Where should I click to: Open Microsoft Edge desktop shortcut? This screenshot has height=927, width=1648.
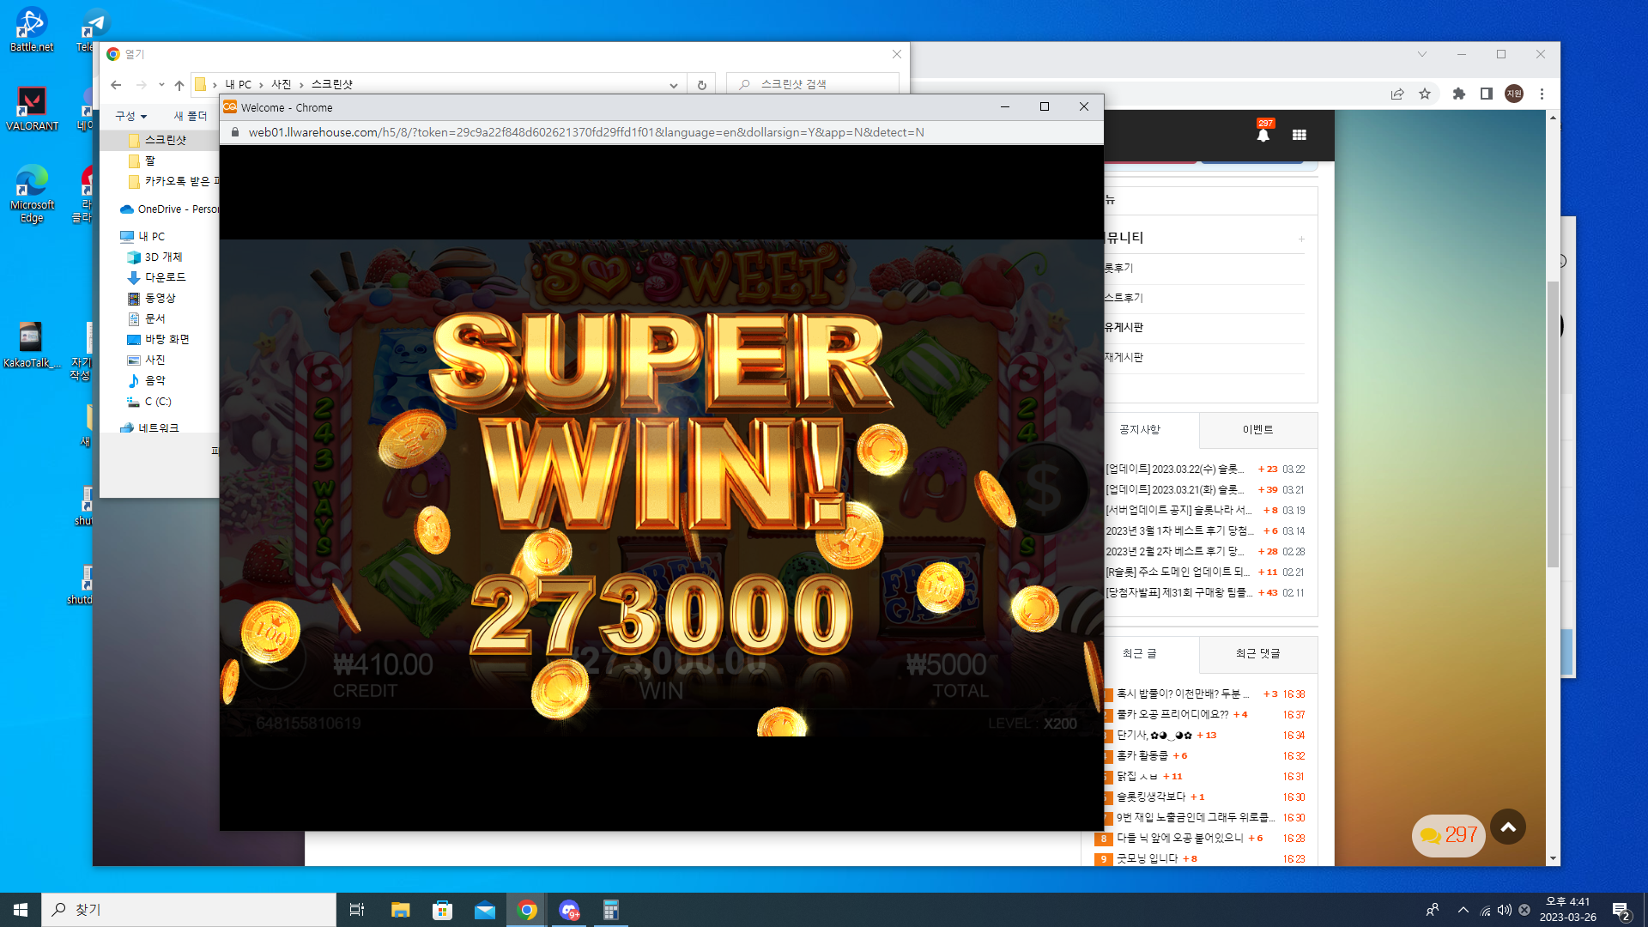pyautogui.click(x=32, y=194)
